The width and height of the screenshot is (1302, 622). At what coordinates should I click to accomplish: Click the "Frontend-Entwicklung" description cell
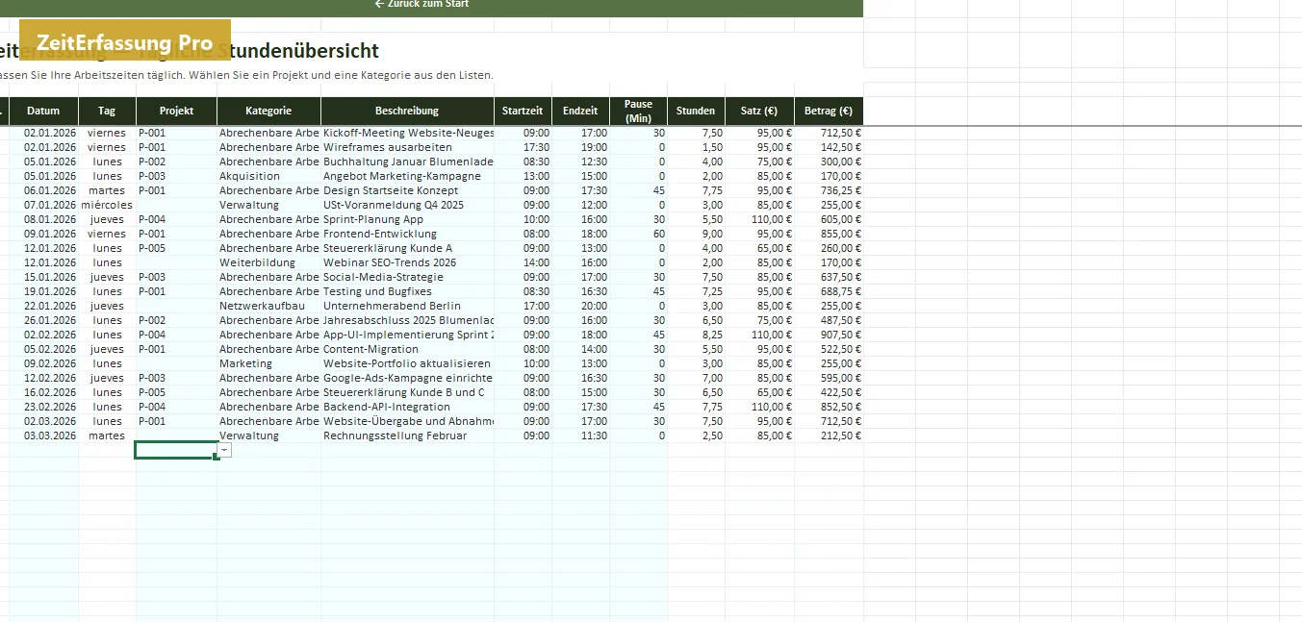click(407, 234)
